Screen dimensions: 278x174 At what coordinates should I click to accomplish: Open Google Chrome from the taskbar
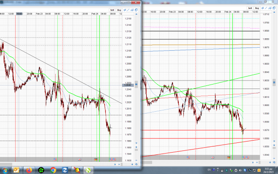click(x=53, y=170)
